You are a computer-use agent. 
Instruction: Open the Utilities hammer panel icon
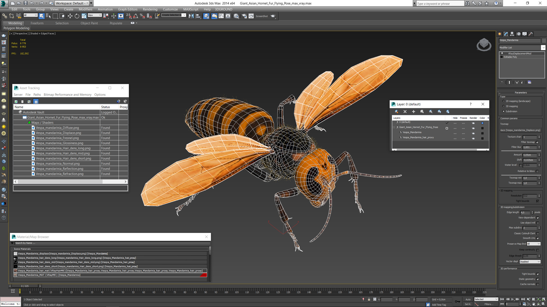tap(530, 34)
